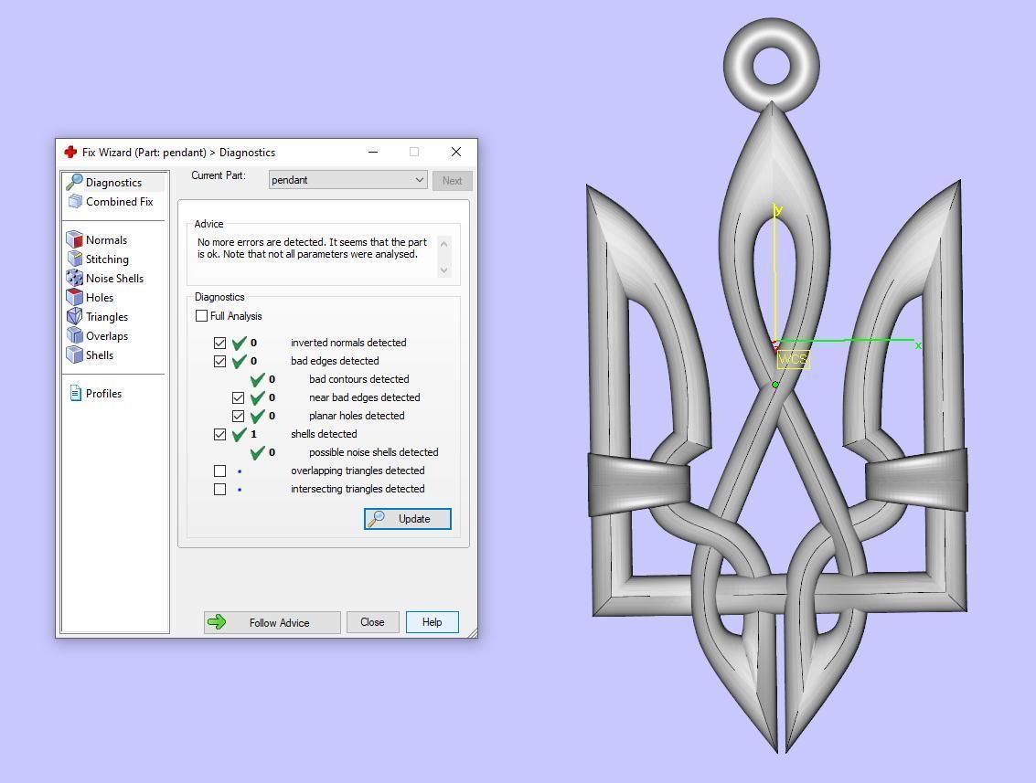
Task: Click the Profiles document icon
Action: point(75,393)
